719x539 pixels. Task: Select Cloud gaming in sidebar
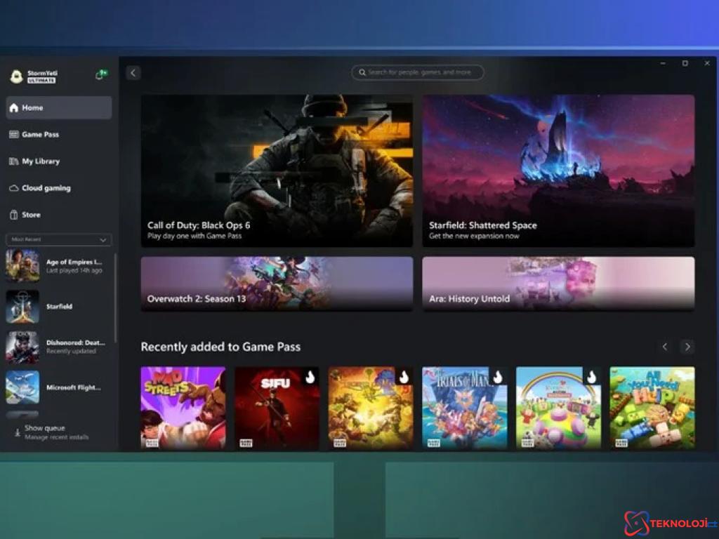46,188
